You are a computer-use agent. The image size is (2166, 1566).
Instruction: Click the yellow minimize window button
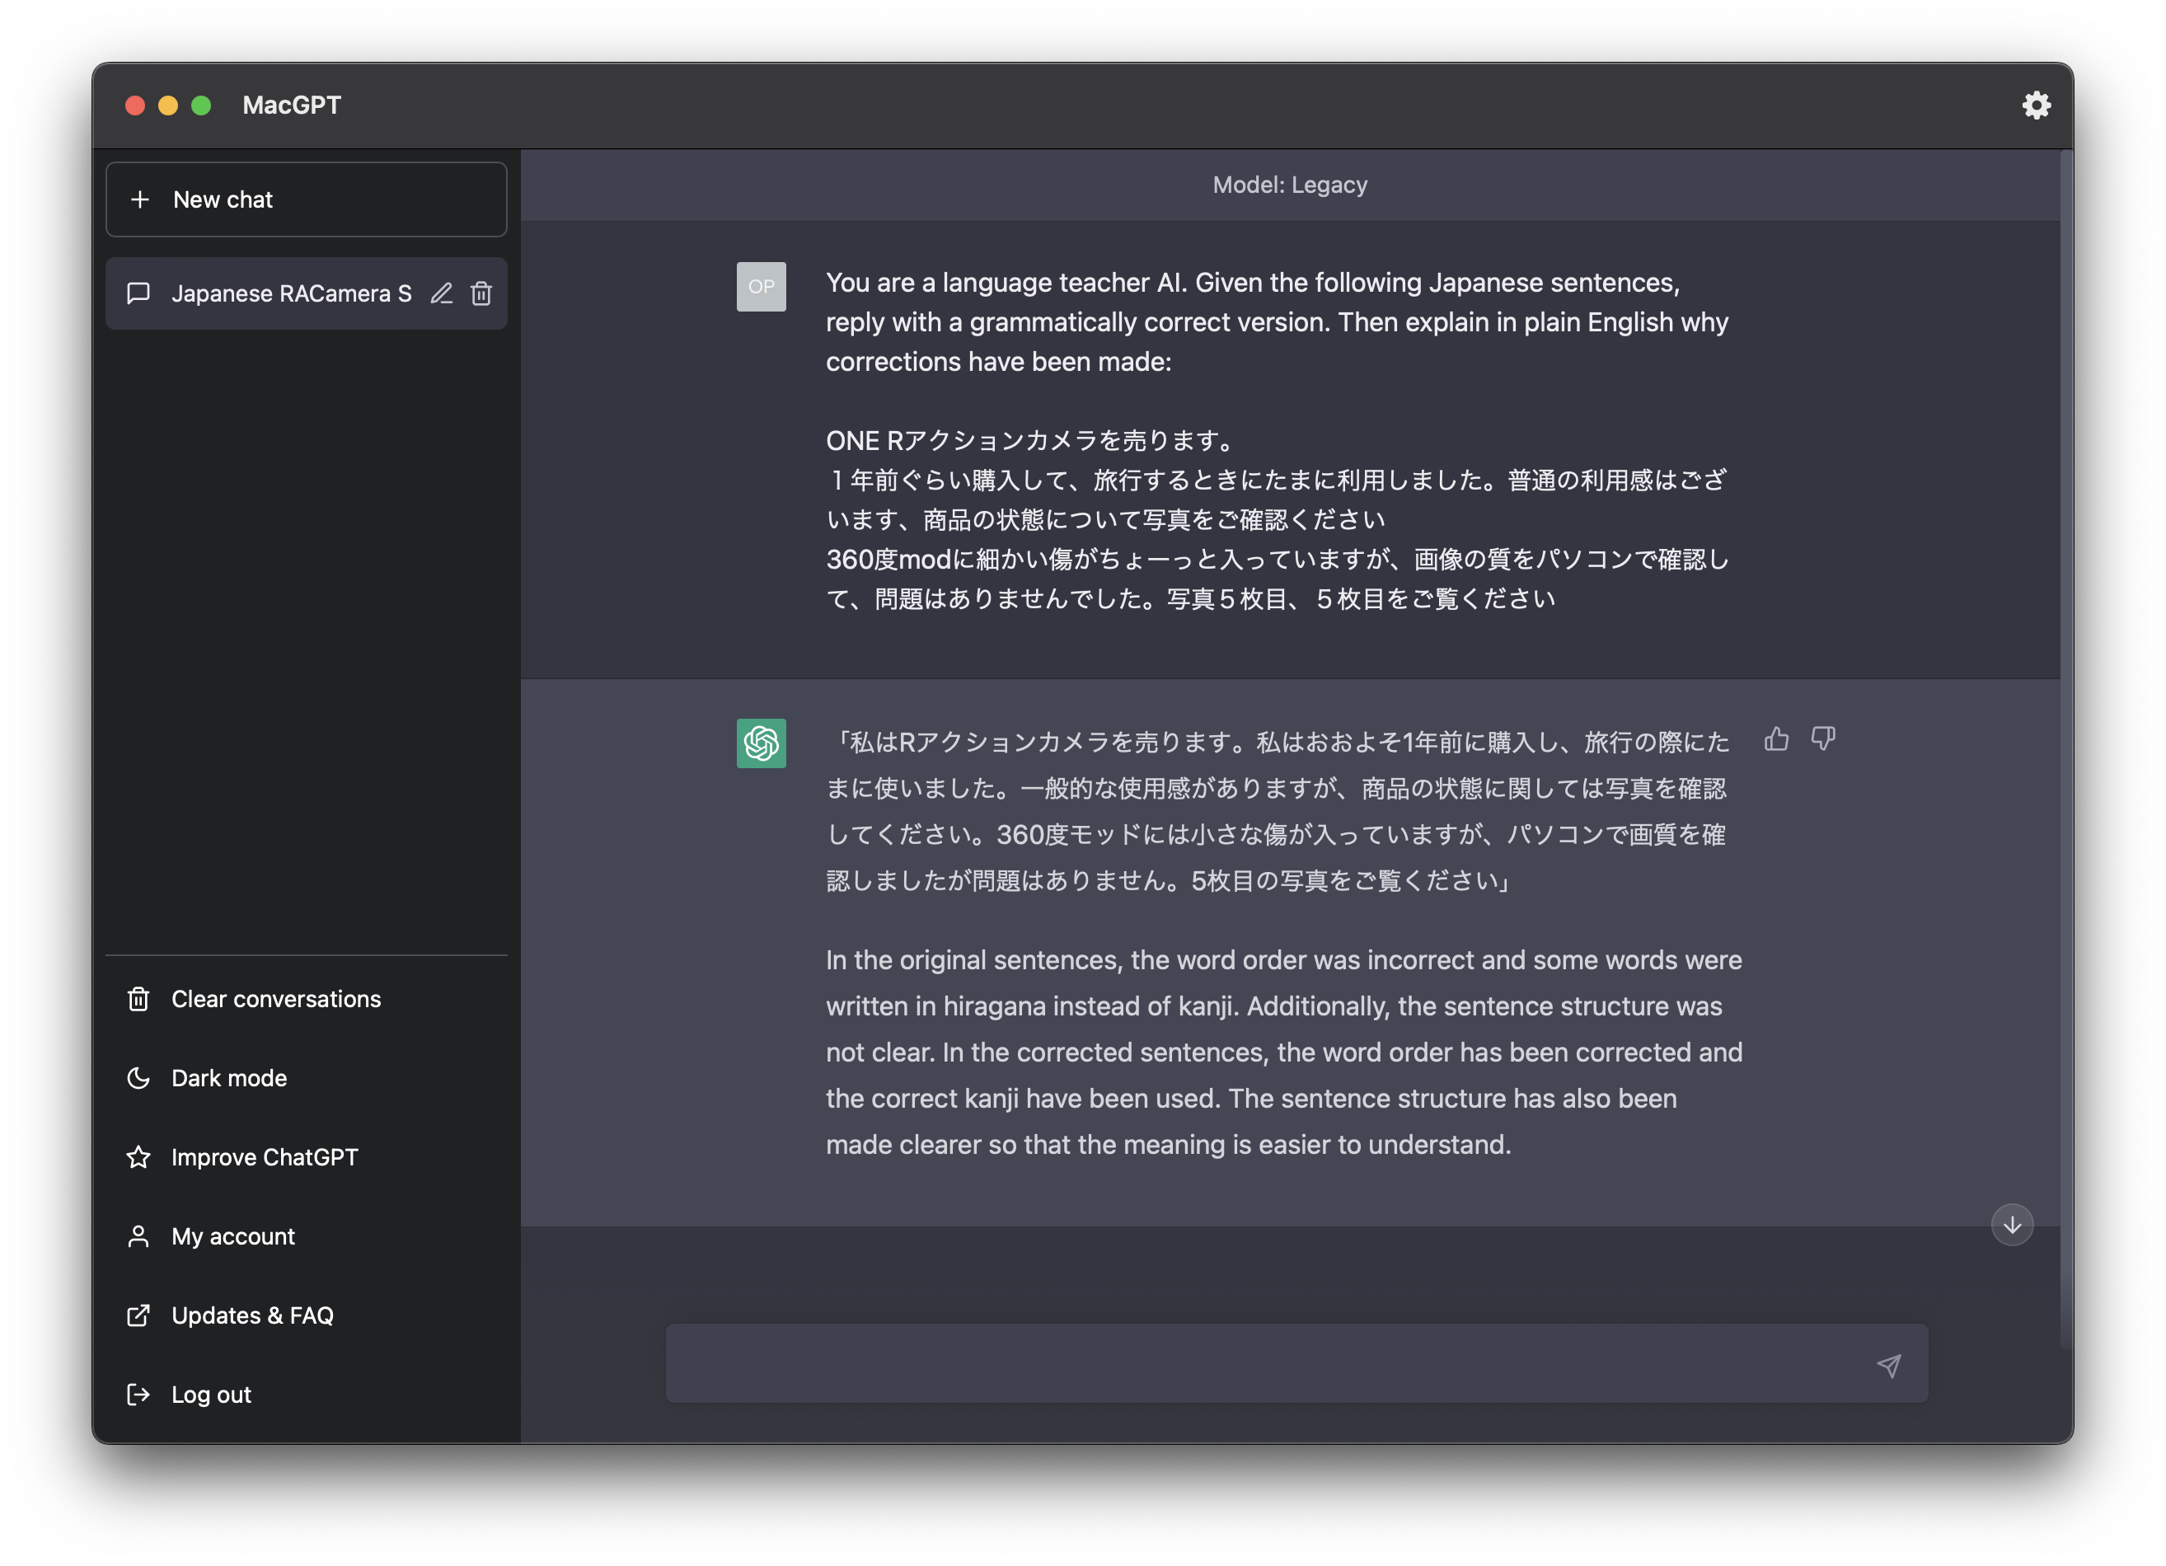[168, 105]
